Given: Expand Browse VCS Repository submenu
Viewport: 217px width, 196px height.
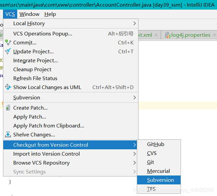Looking at the screenshot, I should coord(70,163).
